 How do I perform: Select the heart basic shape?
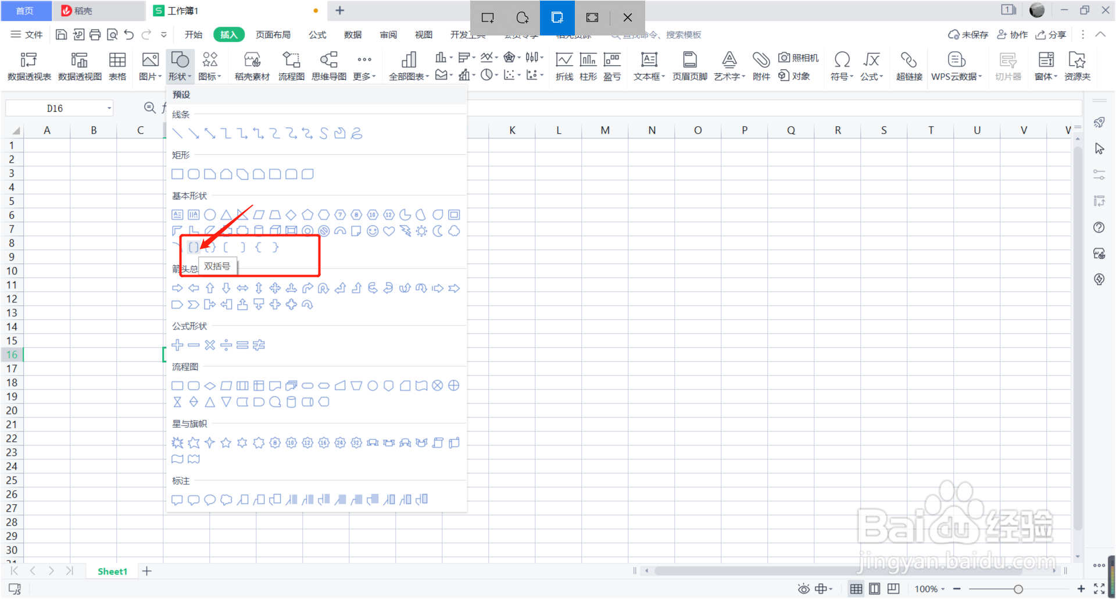tap(389, 231)
